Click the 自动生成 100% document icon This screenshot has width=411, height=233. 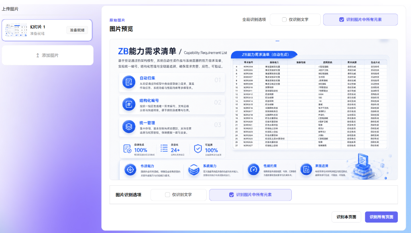(127, 149)
